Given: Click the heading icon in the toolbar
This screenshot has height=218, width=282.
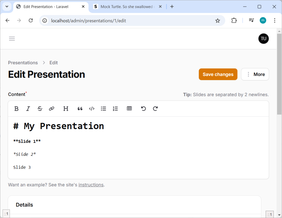Looking at the screenshot, I should coord(66,109).
